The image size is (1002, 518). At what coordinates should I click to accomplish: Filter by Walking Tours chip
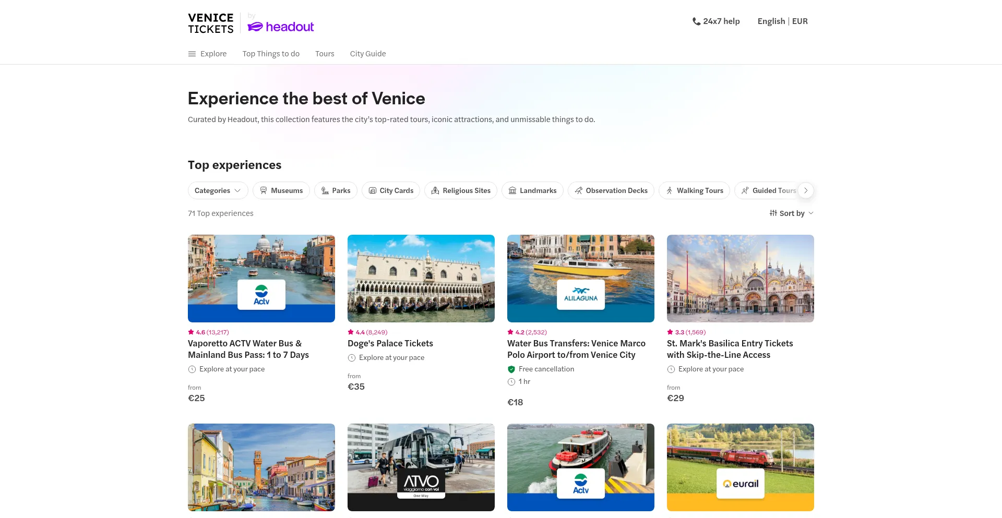694,190
